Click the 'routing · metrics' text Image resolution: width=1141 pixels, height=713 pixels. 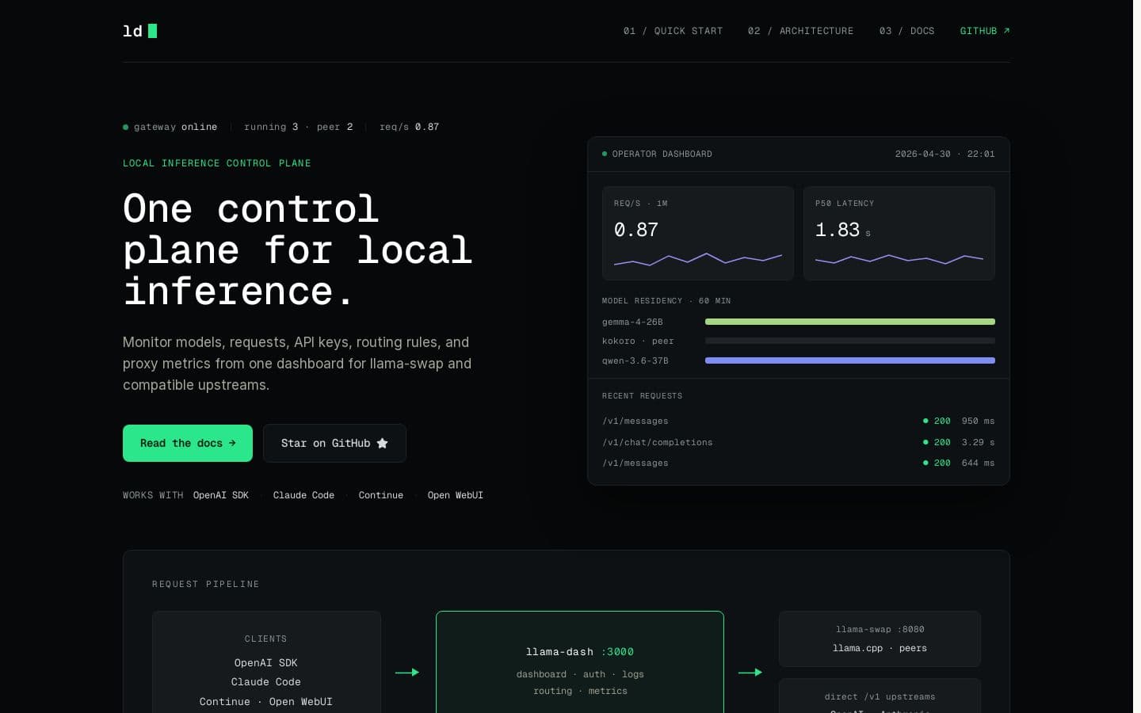(580, 691)
